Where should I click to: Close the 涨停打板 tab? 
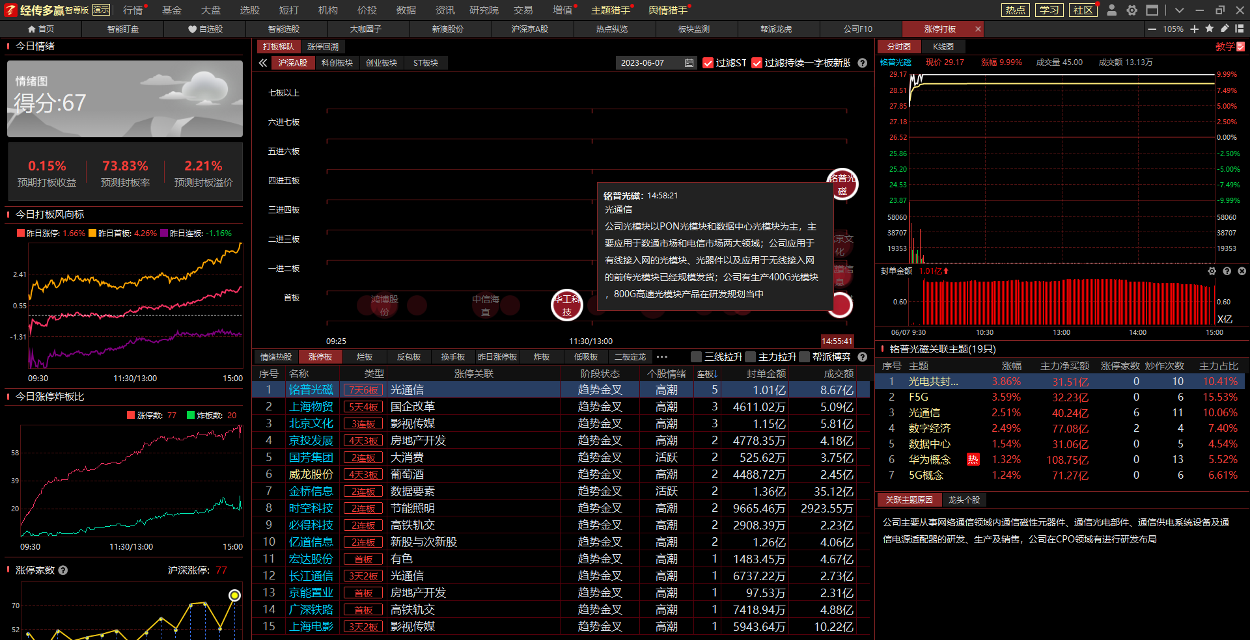click(x=978, y=29)
